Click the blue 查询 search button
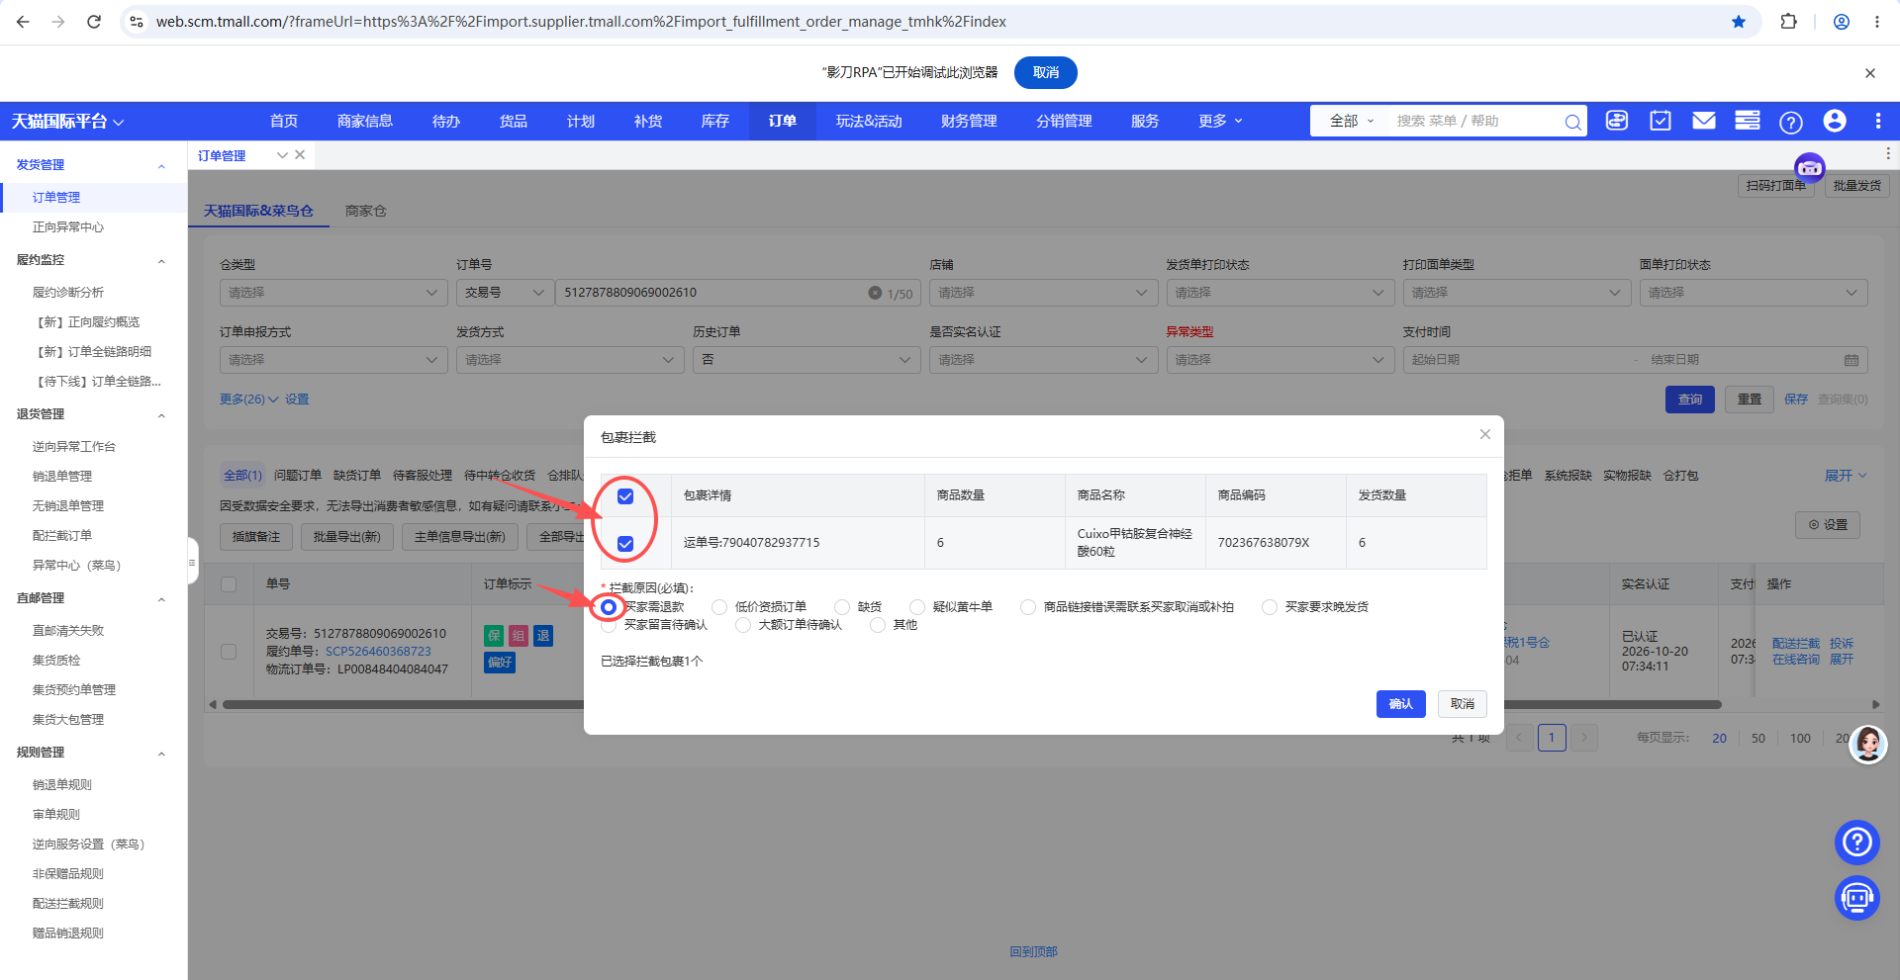1900x980 pixels. (1690, 400)
